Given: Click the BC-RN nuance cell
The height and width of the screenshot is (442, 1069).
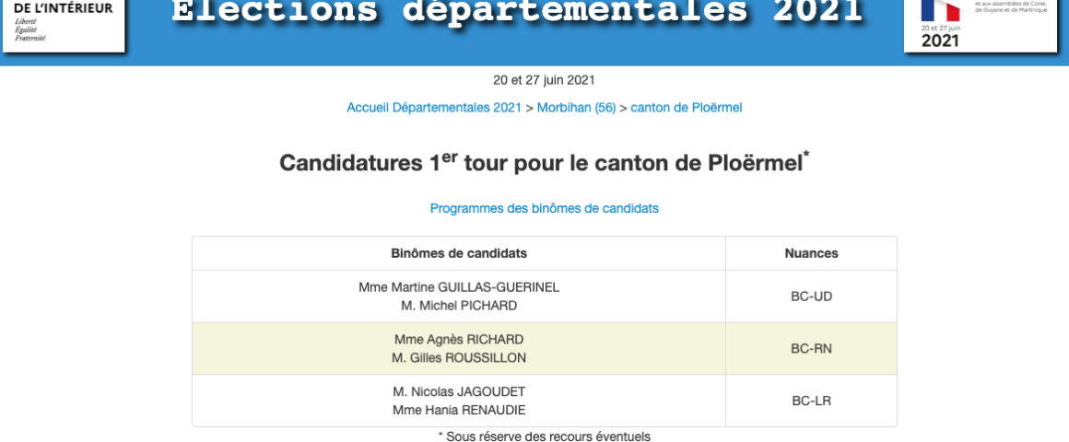Looking at the screenshot, I should (811, 349).
